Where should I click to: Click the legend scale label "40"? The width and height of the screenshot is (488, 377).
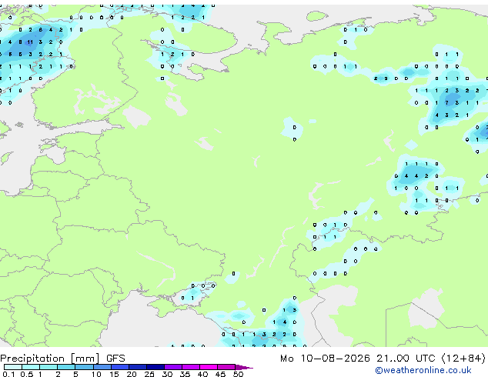coord(202,374)
